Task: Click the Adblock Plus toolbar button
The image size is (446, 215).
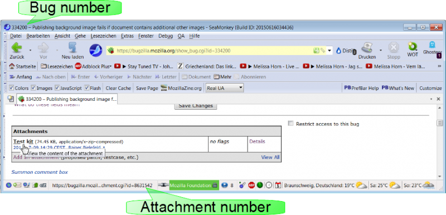Action: [93, 66]
